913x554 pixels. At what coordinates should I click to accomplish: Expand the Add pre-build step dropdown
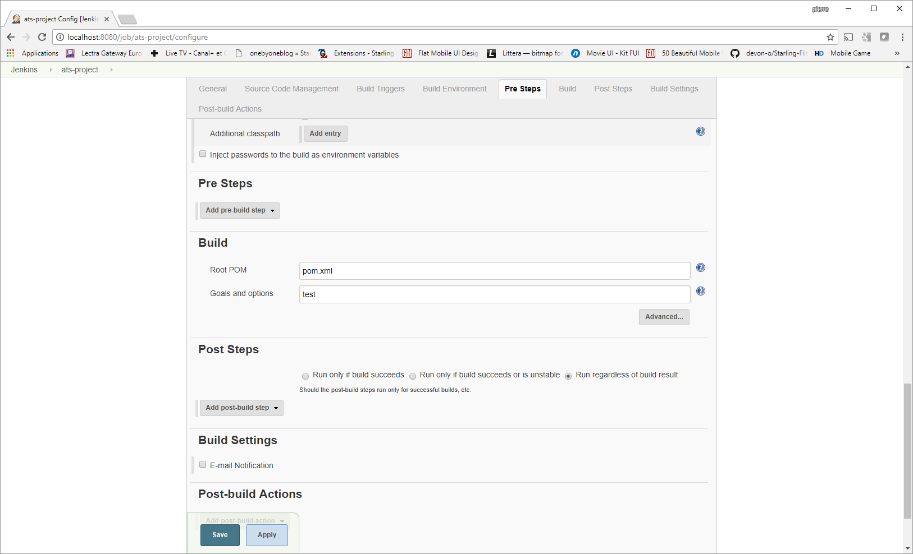(x=240, y=210)
